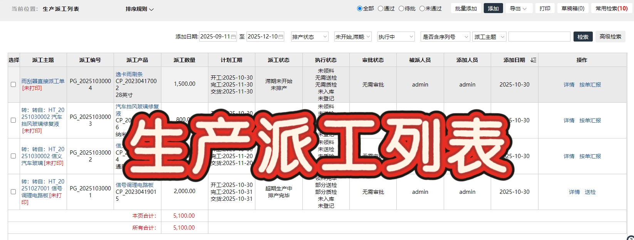Select the 待批 radio button
The height and width of the screenshot is (240, 634).
coord(401,8)
